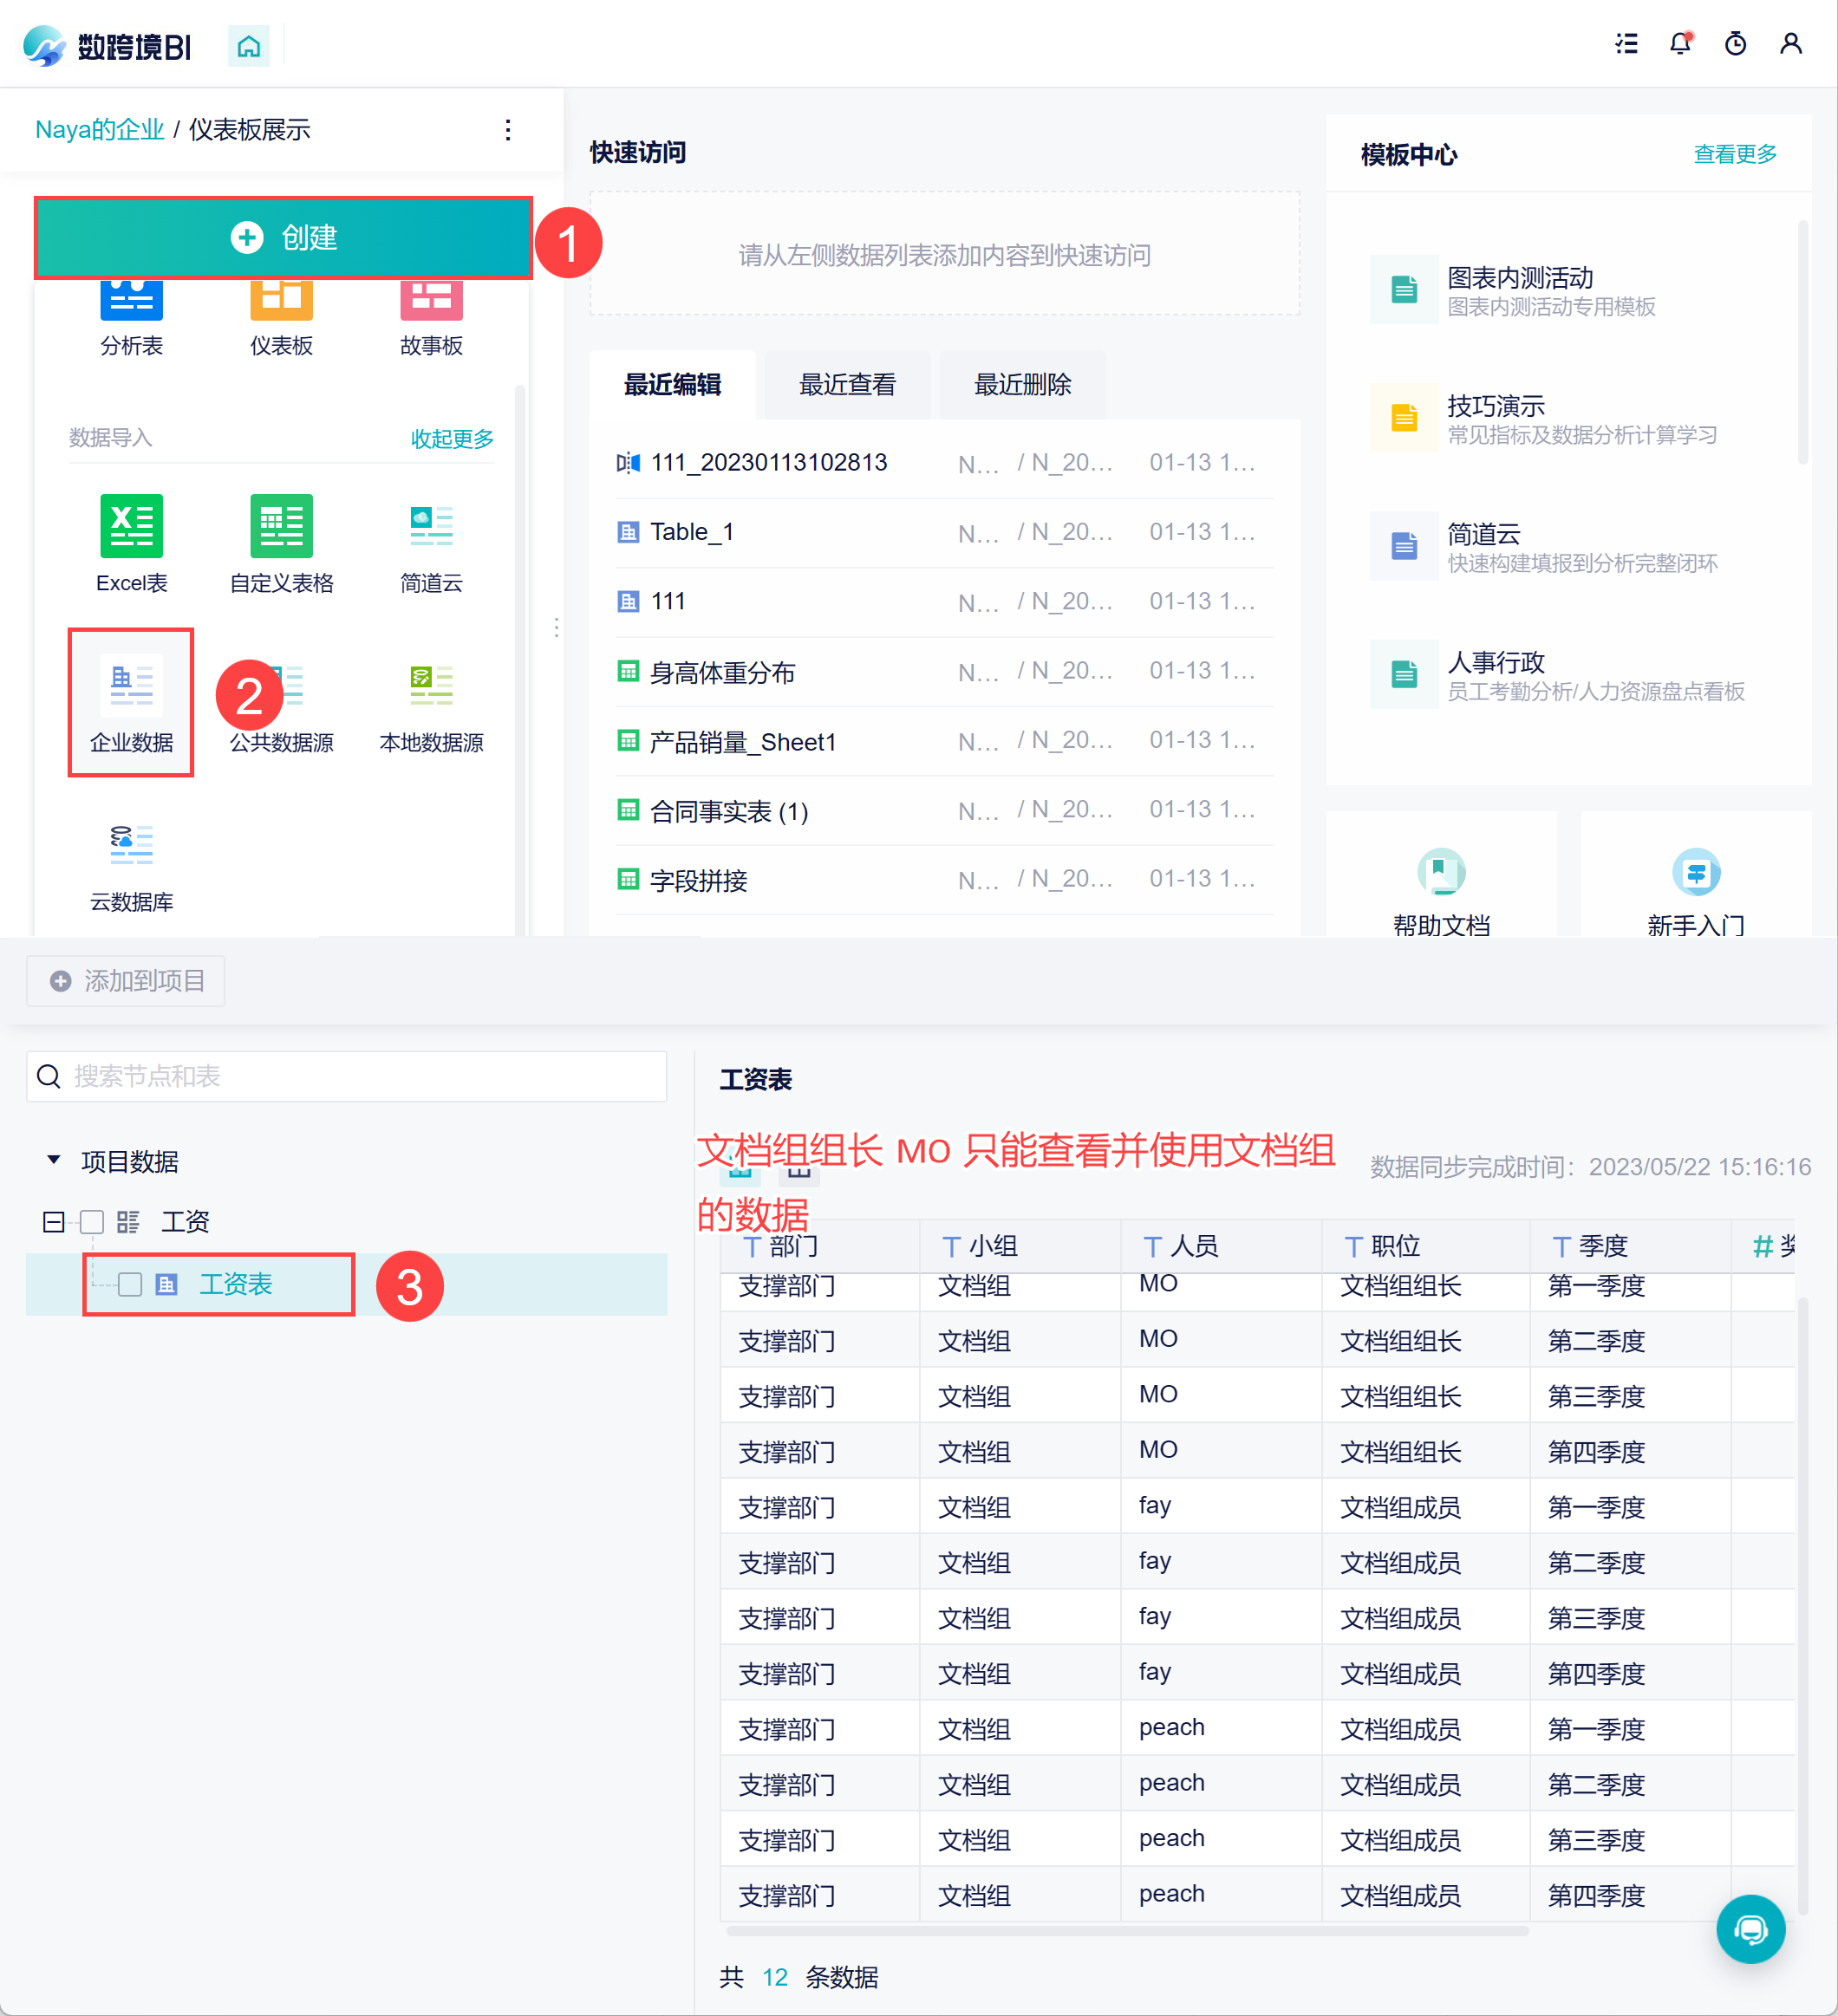This screenshot has height=2016, width=1838.
Task: Collapse the 项目数据 section arrow
Action: pos(54,1160)
